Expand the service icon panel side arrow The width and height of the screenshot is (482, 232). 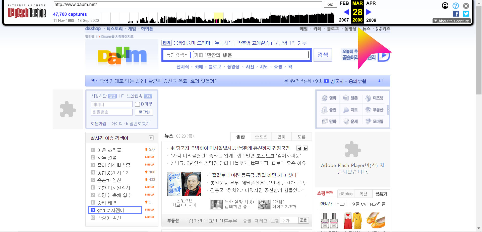389,110
